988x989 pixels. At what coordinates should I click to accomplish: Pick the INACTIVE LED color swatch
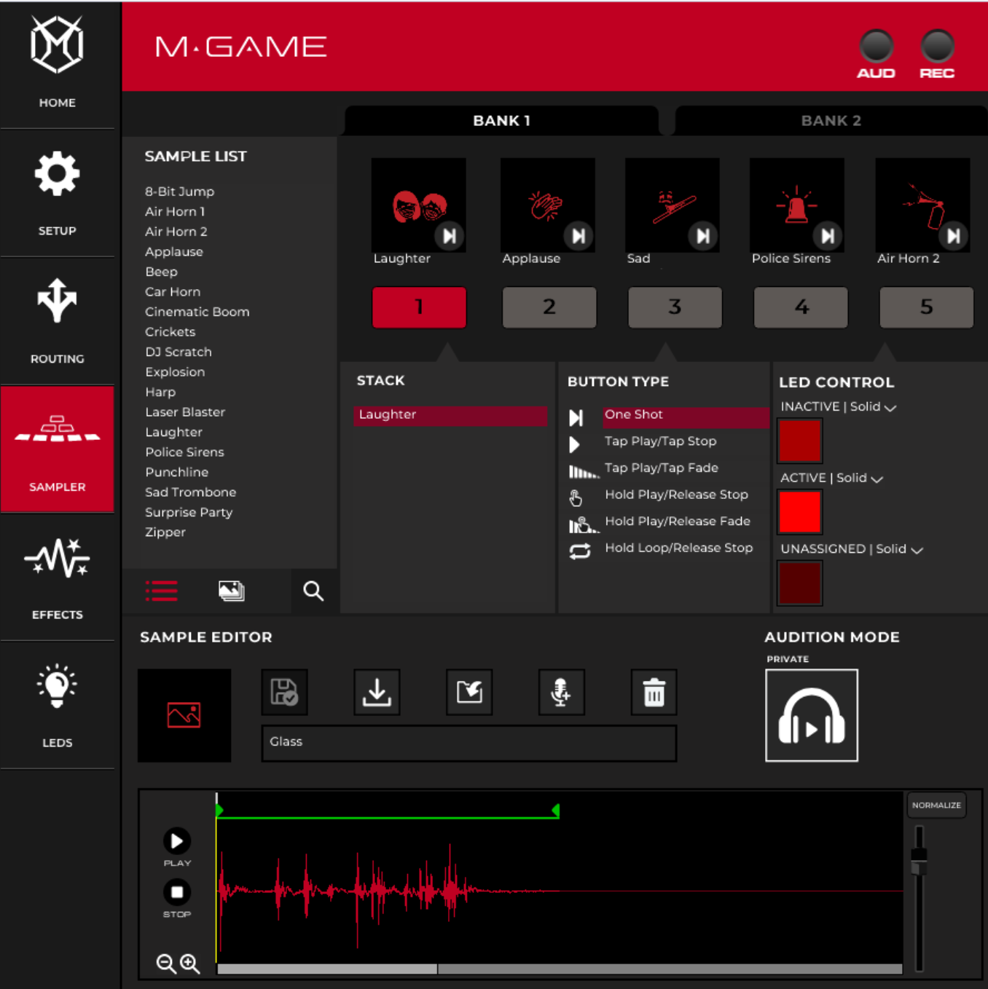pyautogui.click(x=799, y=441)
